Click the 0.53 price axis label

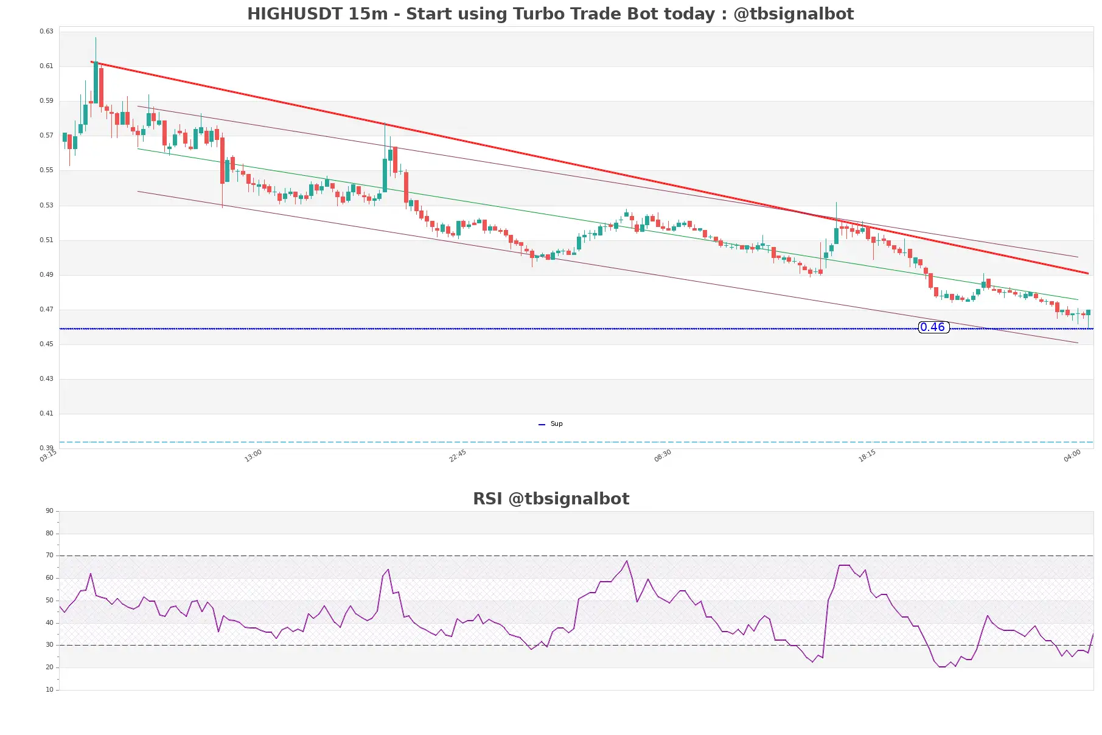46,205
